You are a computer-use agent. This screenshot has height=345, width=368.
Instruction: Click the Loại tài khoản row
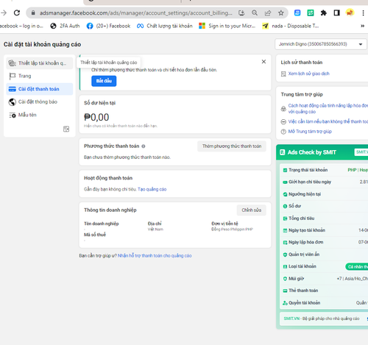pyautogui.click(x=324, y=266)
